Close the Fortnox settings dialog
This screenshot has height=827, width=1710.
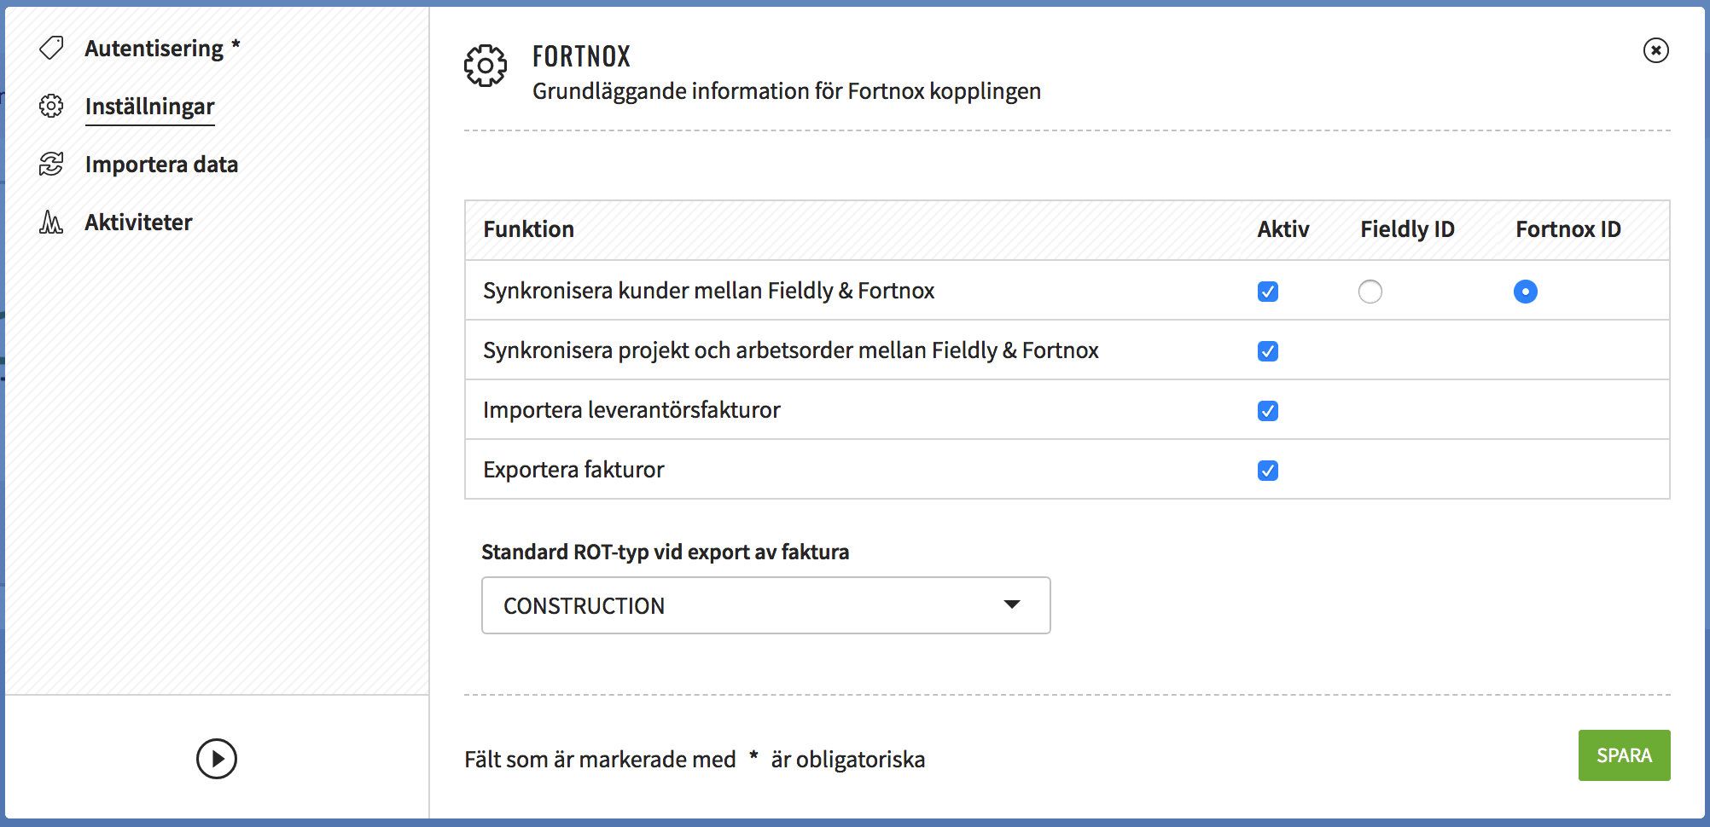(x=1655, y=50)
